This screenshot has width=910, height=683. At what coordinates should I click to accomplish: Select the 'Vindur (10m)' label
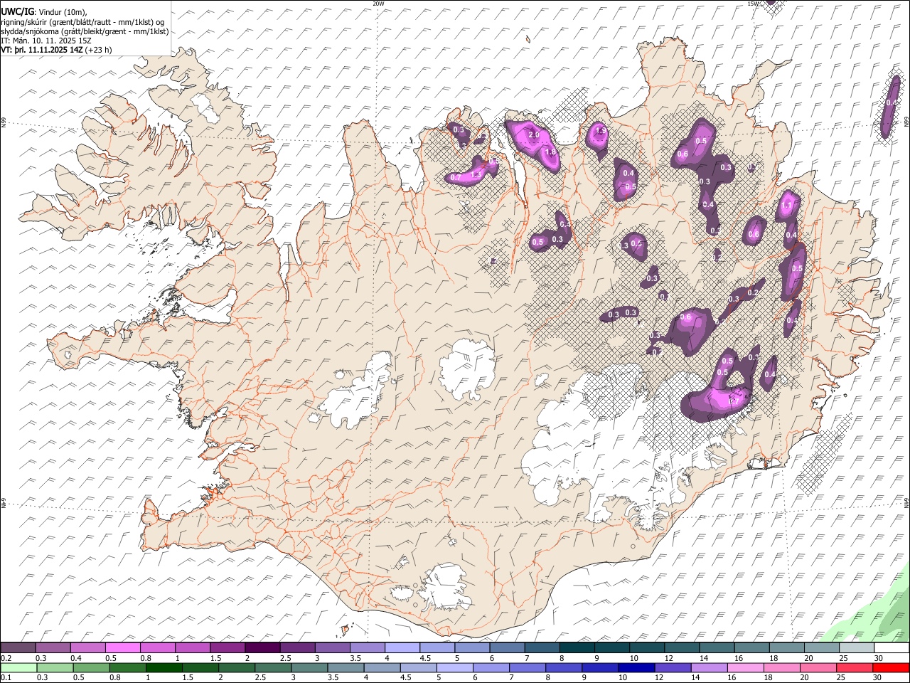pos(60,11)
